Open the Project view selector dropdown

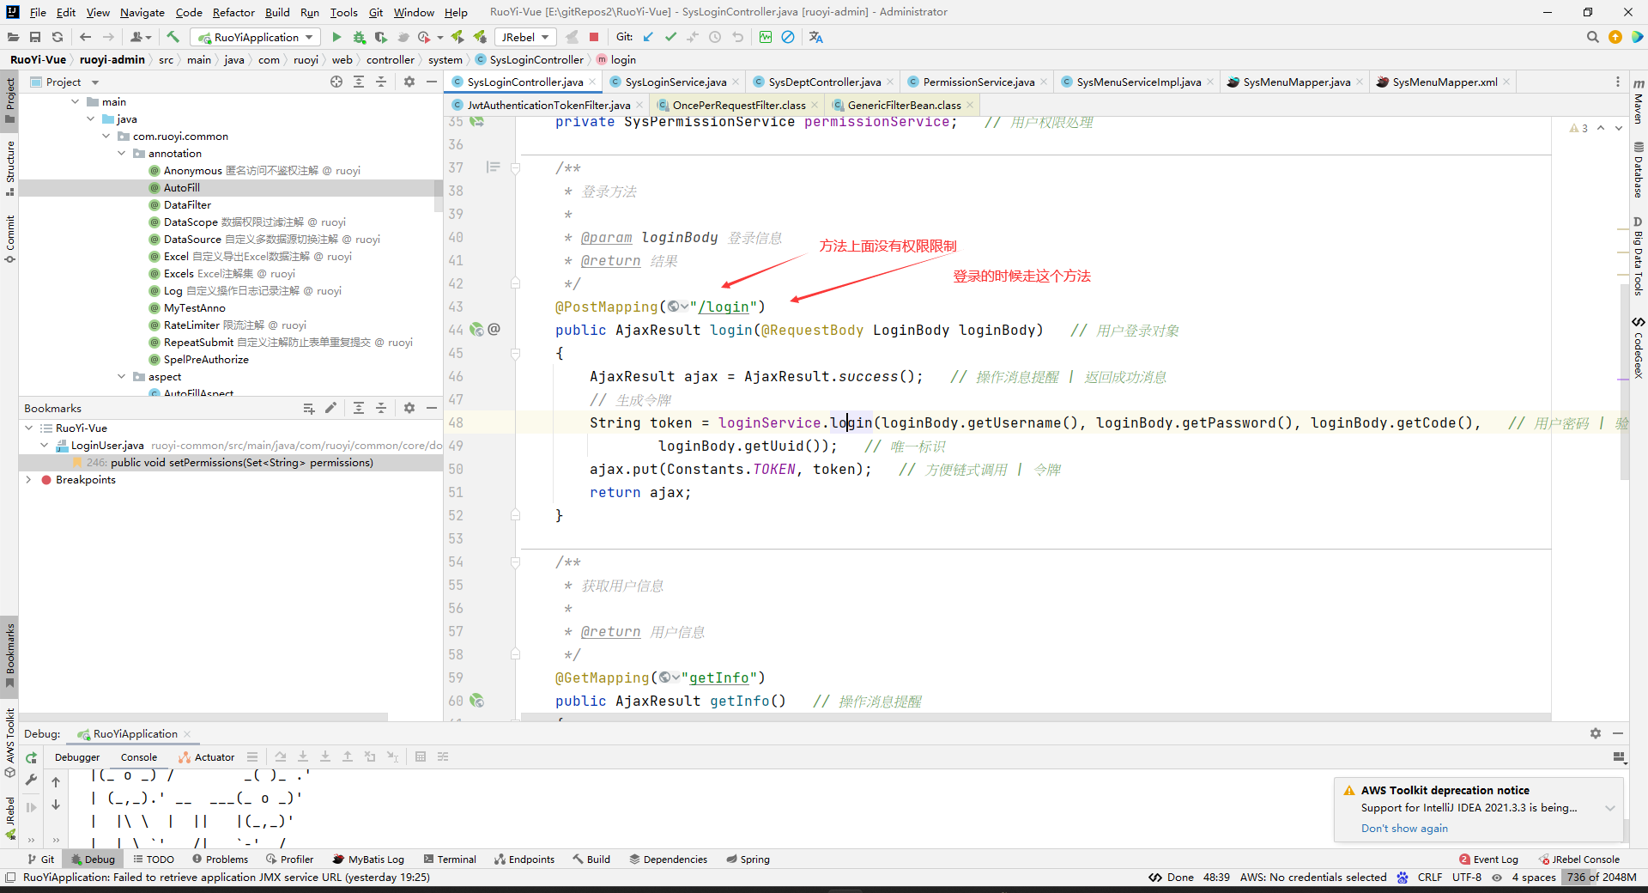click(x=95, y=82)
